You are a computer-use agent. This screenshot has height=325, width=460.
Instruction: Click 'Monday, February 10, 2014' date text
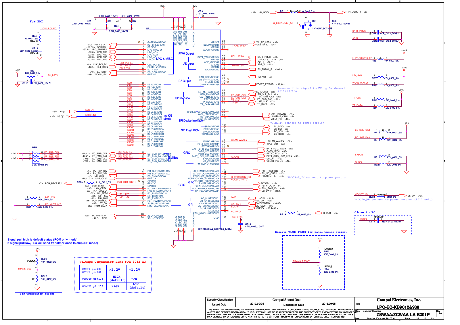tap(381, 318)
